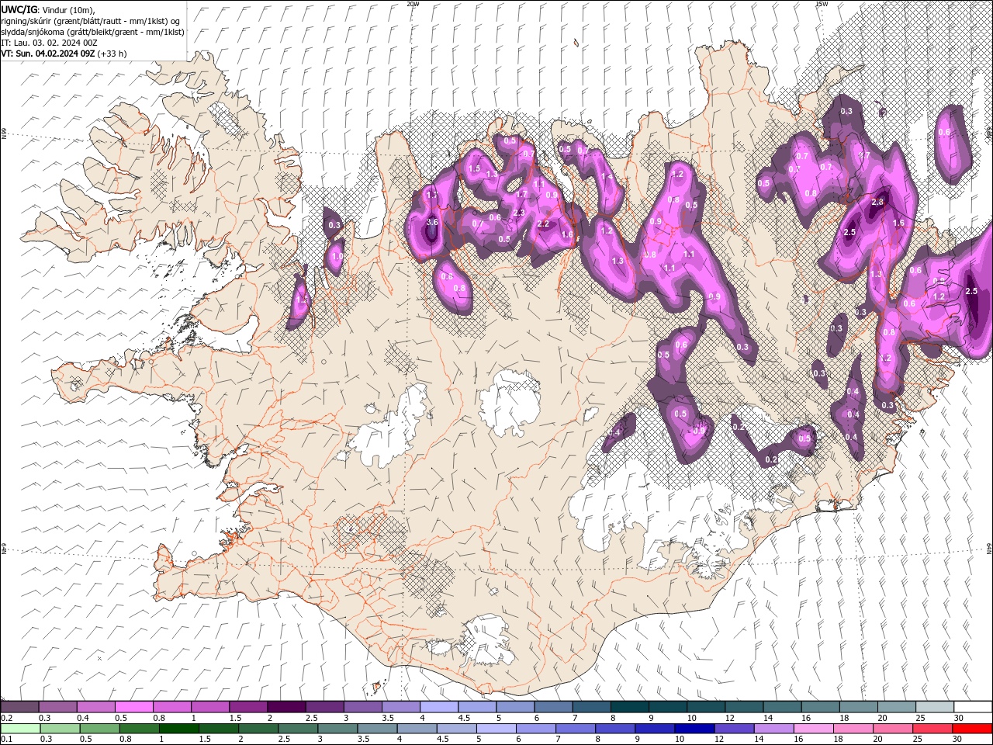Click the 'slydda/snjókoma (grátt/bleikt/grænt' header line

pyautogui.click(x=93, y=32)
